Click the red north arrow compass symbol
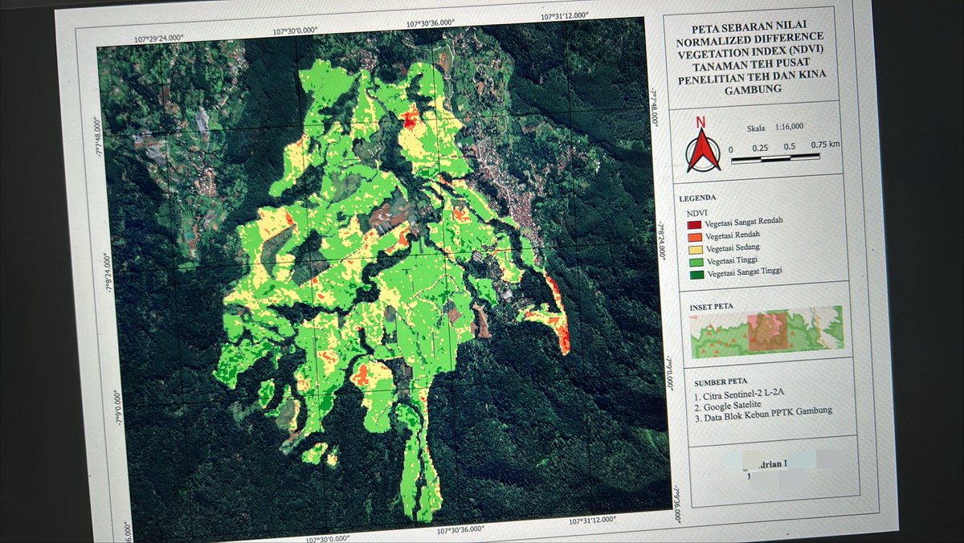This screenshot has width=964, height=543. [703, 145]
